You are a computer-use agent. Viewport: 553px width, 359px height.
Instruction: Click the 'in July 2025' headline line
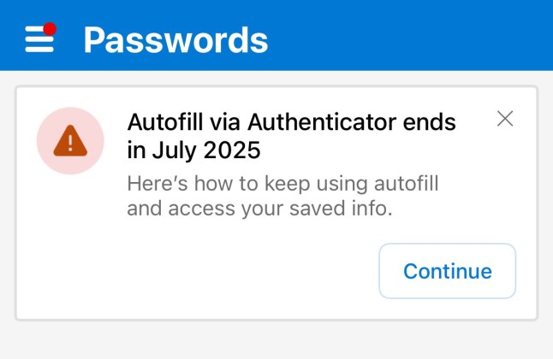click(193, 151)
